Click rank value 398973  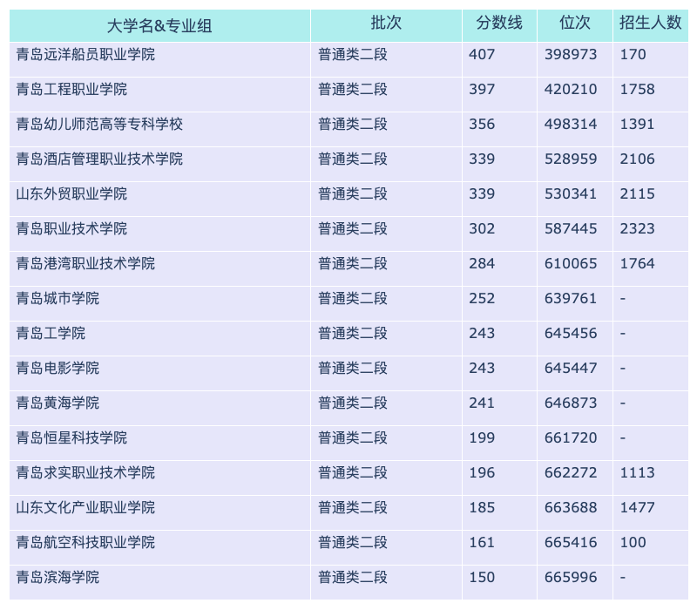571,54
